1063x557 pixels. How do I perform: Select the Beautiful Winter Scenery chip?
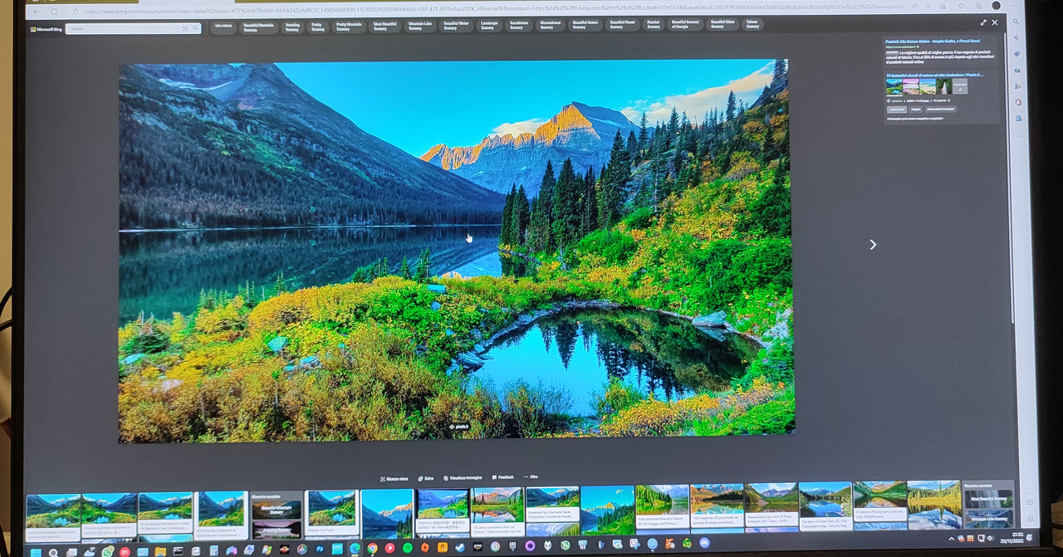click(x=456, y=27)
